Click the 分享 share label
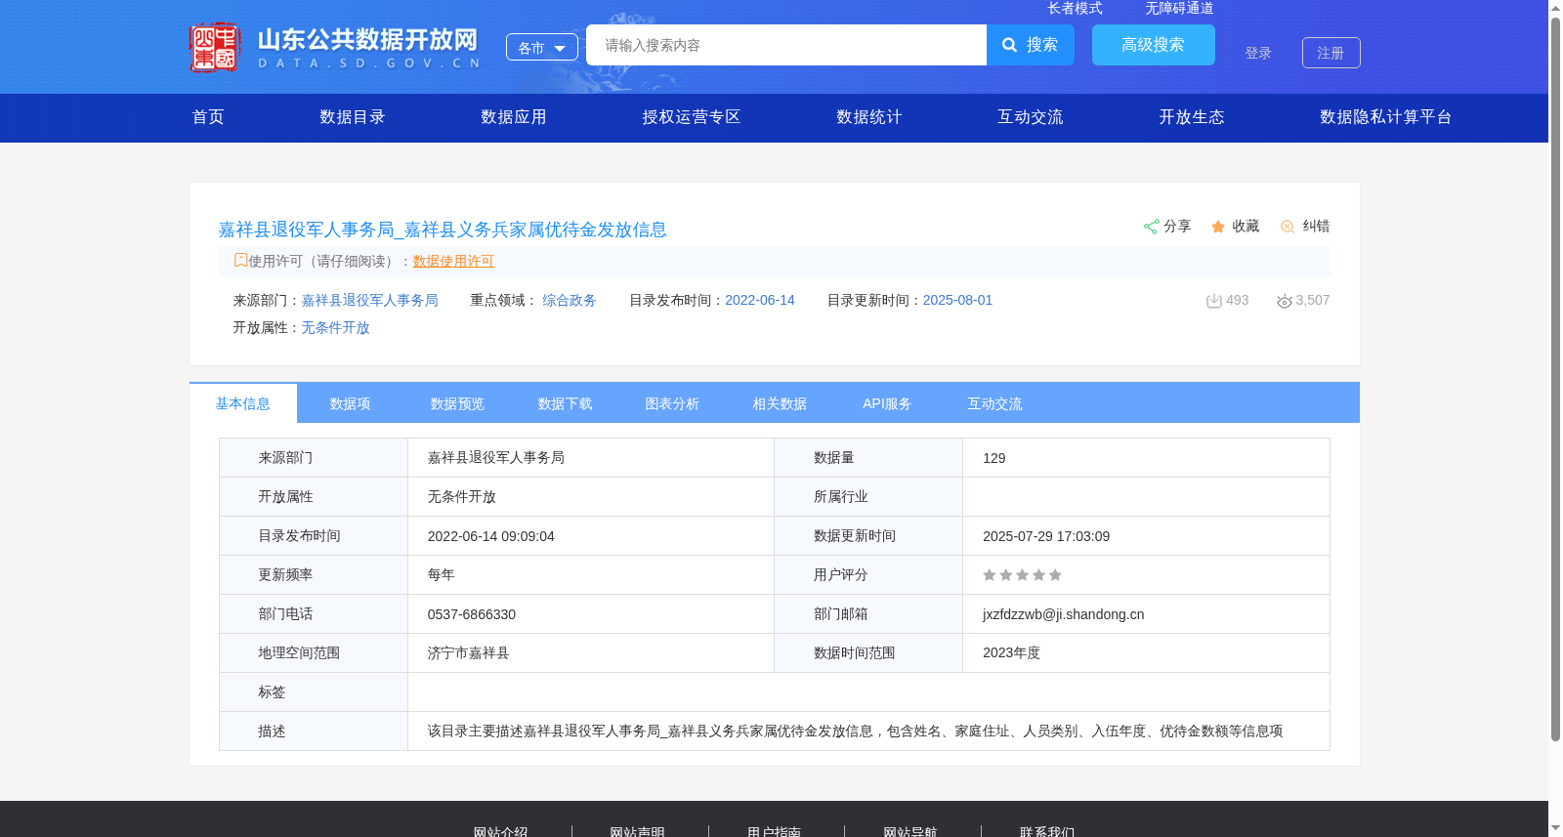1563x837 pixels. tap(1177, 226)
